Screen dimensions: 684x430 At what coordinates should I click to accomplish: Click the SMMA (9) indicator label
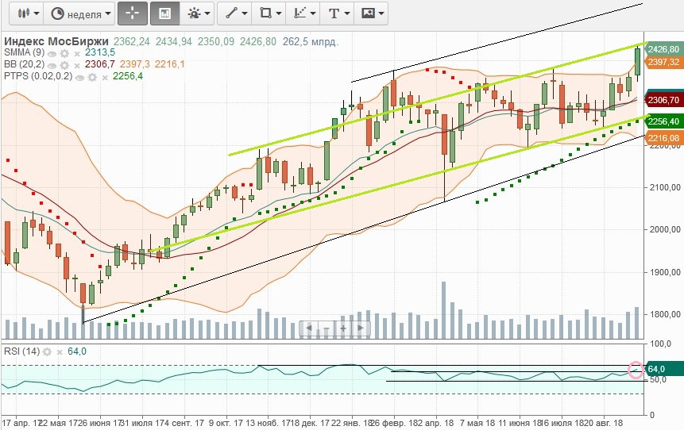click(x=24, y=52)
